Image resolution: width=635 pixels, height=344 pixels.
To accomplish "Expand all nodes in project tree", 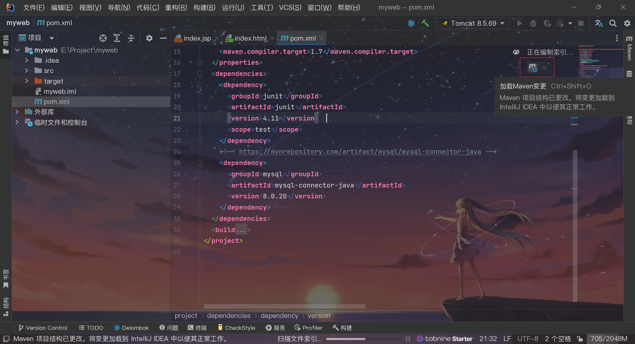I will tap(117, 38).
